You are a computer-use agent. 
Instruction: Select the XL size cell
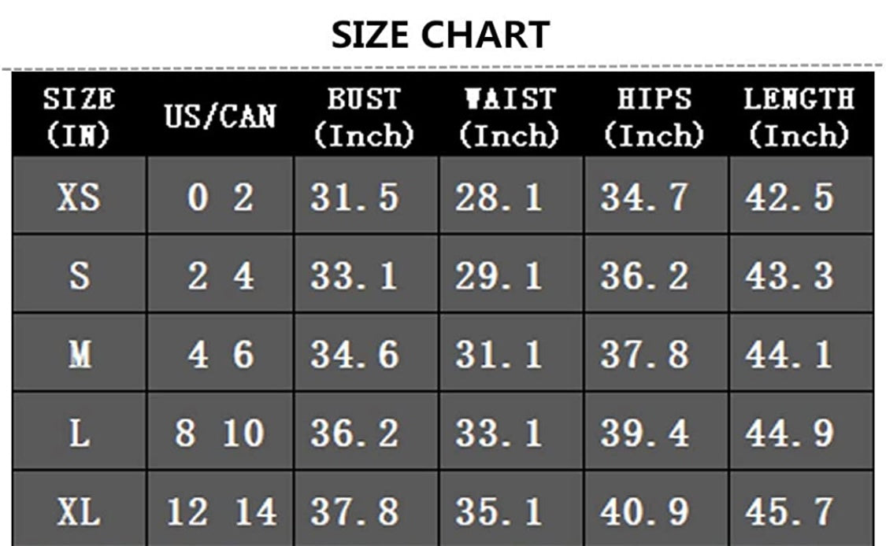pyautogui.click(x=79, y=509)
